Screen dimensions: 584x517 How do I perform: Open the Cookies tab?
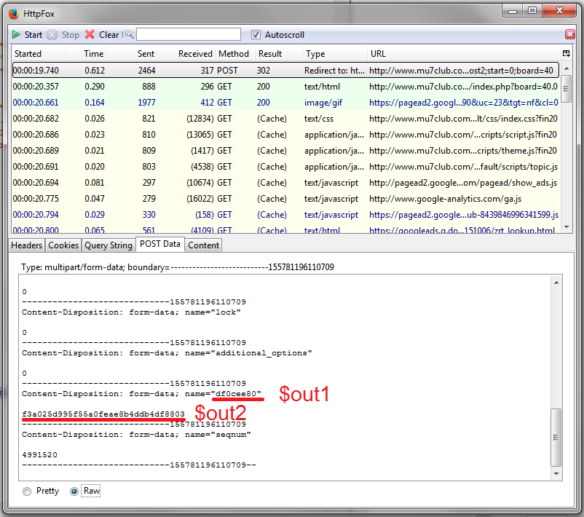(x=63, y=245)
